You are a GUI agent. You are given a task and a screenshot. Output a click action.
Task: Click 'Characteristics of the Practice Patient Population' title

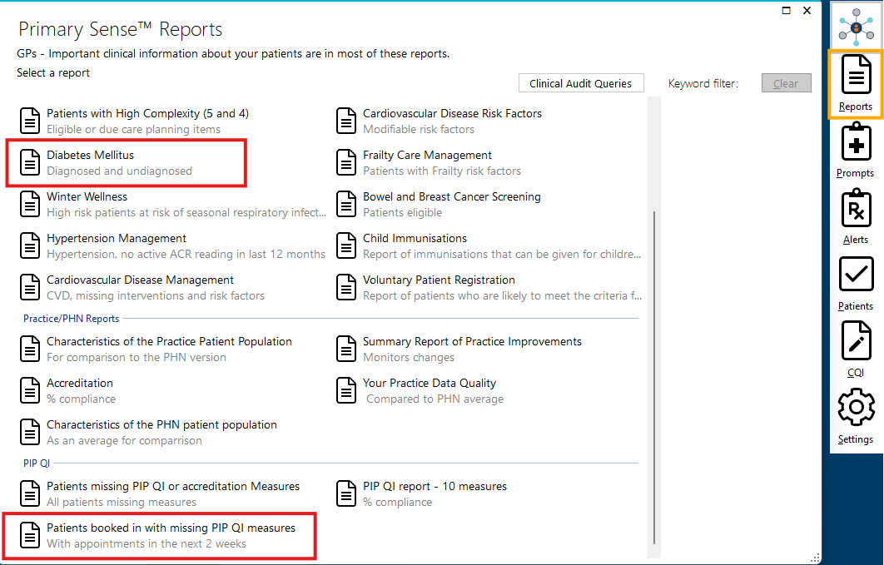coord(169,341)
